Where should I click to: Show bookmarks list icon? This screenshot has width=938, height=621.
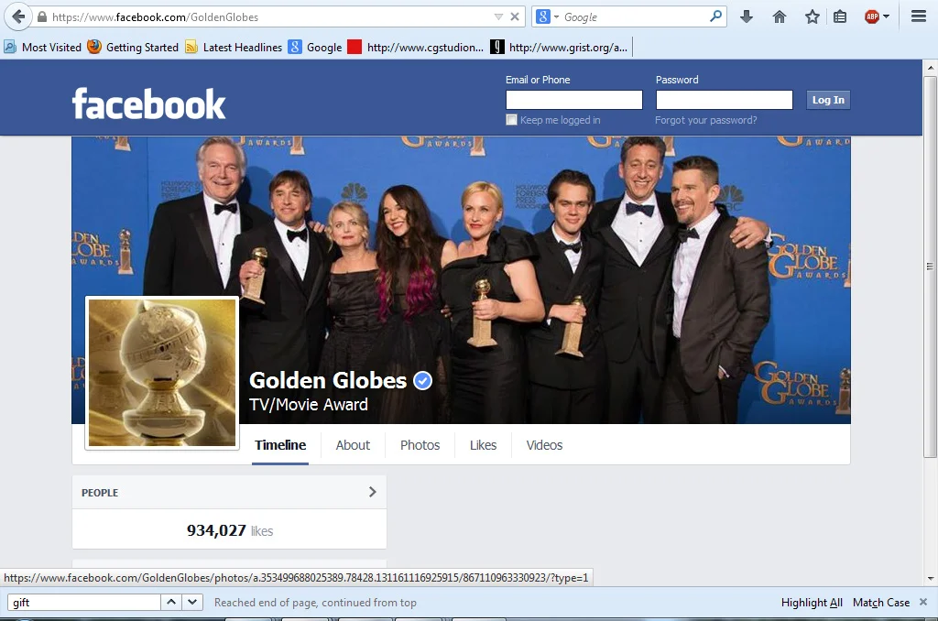pos(840,16)
